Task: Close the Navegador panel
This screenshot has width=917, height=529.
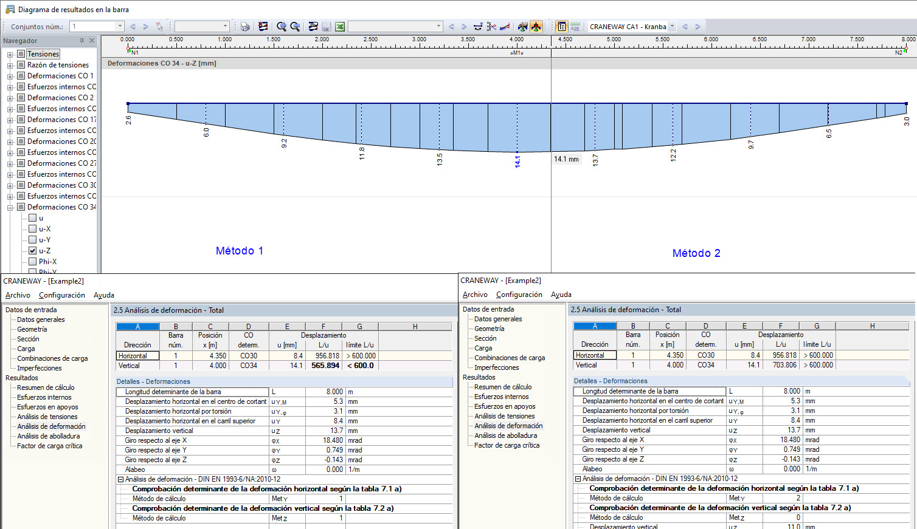Action: pyautogui.click(x=92, y=41)
